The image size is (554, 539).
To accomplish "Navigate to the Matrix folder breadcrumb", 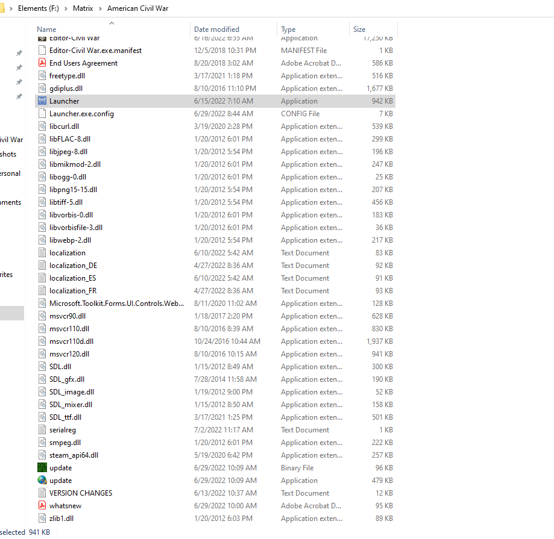I will 83,8.
